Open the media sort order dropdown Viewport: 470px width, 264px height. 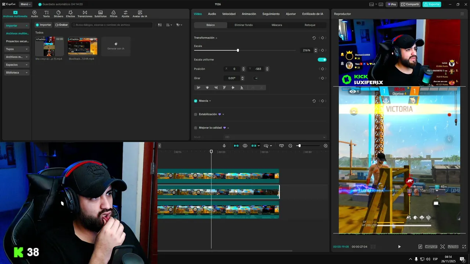click(x=169, y=25)
